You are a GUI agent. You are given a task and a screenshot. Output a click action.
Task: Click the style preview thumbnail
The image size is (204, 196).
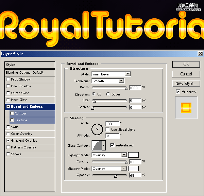coord(186,108)
